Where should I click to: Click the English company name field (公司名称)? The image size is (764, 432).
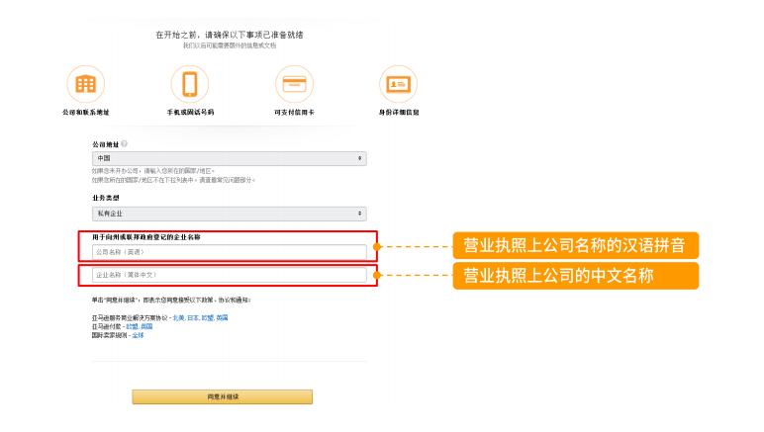tap(229, 252)
